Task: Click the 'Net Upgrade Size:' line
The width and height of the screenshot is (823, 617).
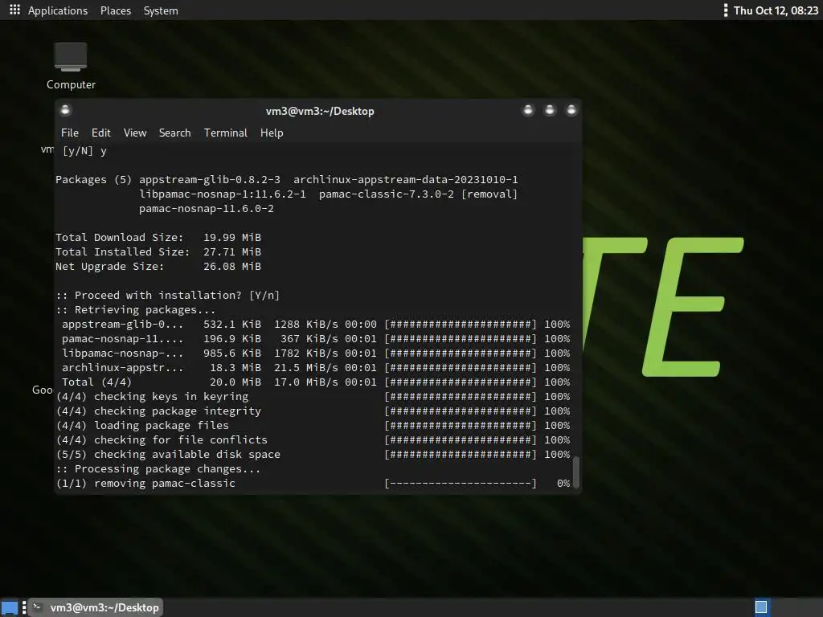Action: click(158, 267)
